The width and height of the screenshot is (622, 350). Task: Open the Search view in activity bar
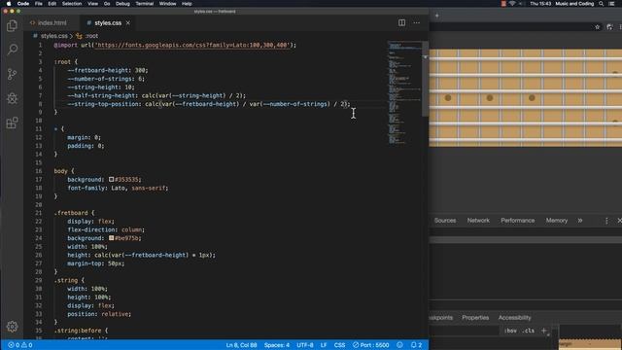[x=12, y=50]
